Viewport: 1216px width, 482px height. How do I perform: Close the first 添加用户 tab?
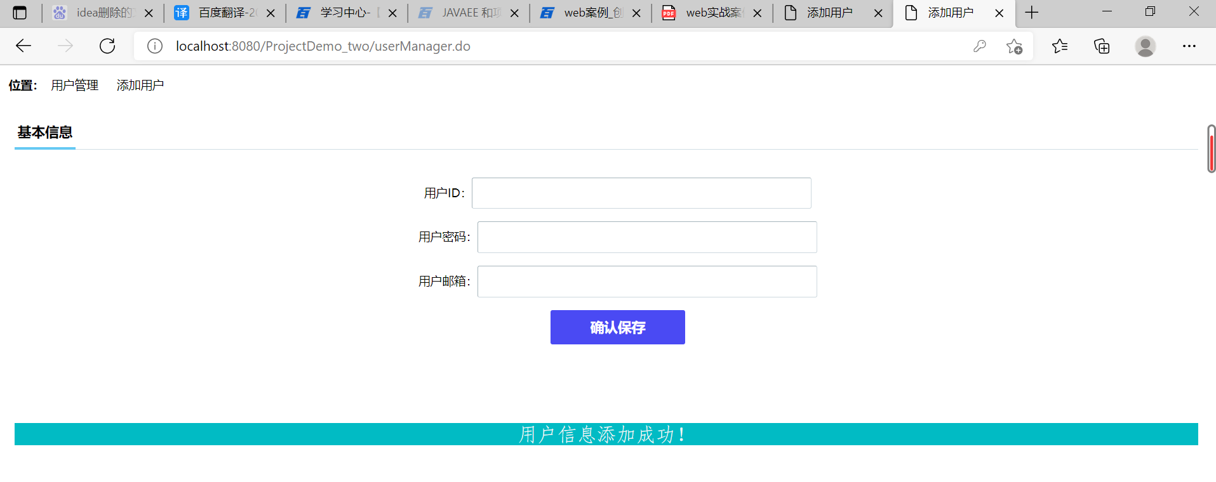(x=878, y=13)
